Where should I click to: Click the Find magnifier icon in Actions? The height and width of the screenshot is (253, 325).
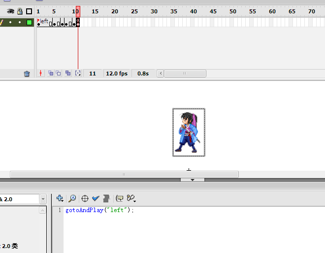coord(72,198)
